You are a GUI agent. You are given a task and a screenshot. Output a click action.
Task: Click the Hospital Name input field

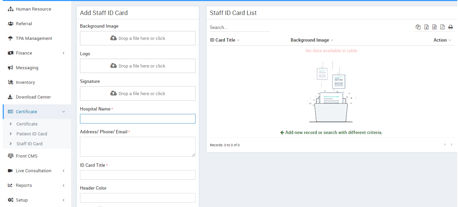(138, 119)
